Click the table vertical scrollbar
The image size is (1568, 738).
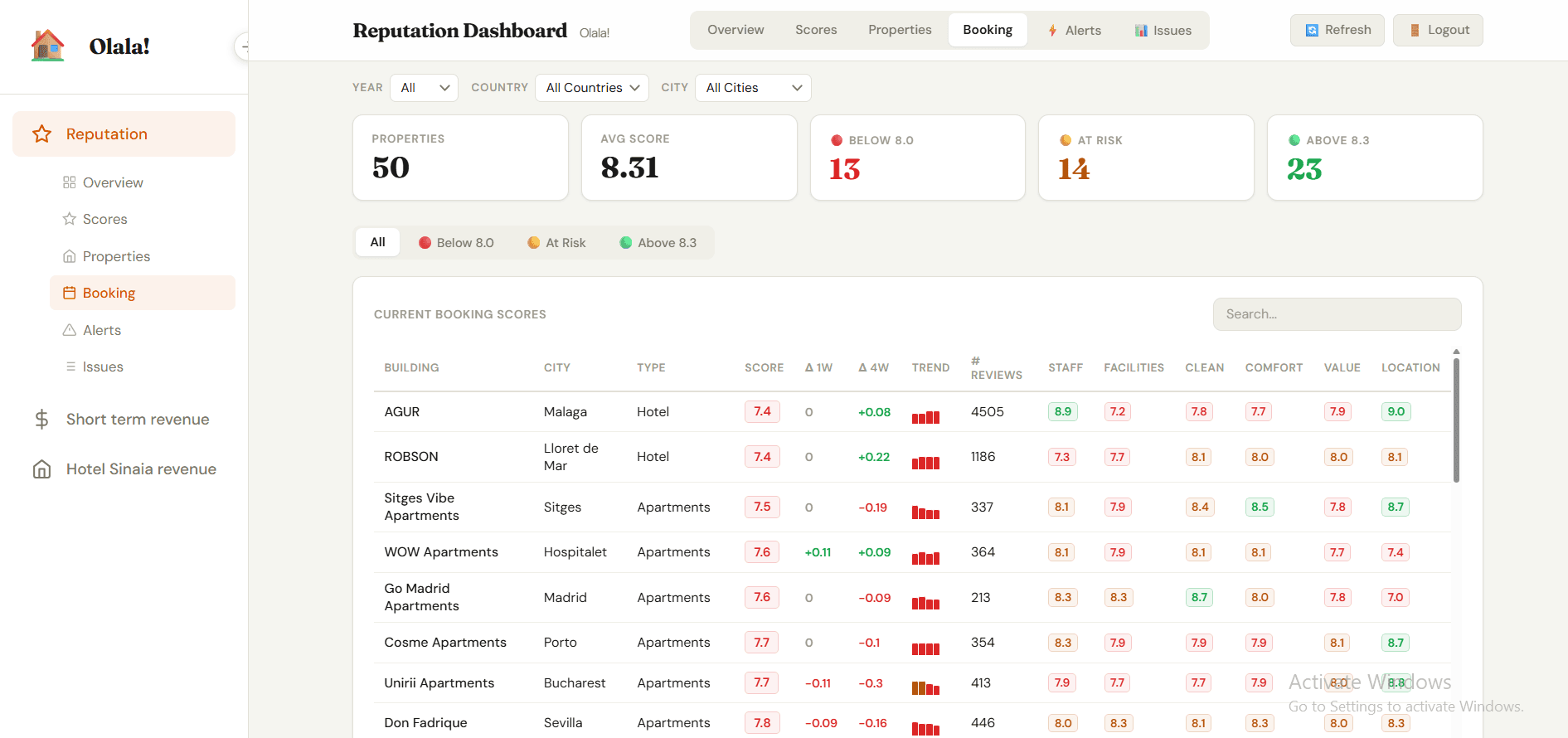[x=1456, y=419]
